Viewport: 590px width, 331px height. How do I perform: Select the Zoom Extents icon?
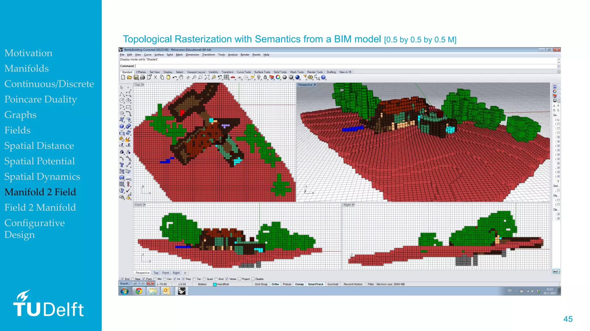tap(207, 77)
